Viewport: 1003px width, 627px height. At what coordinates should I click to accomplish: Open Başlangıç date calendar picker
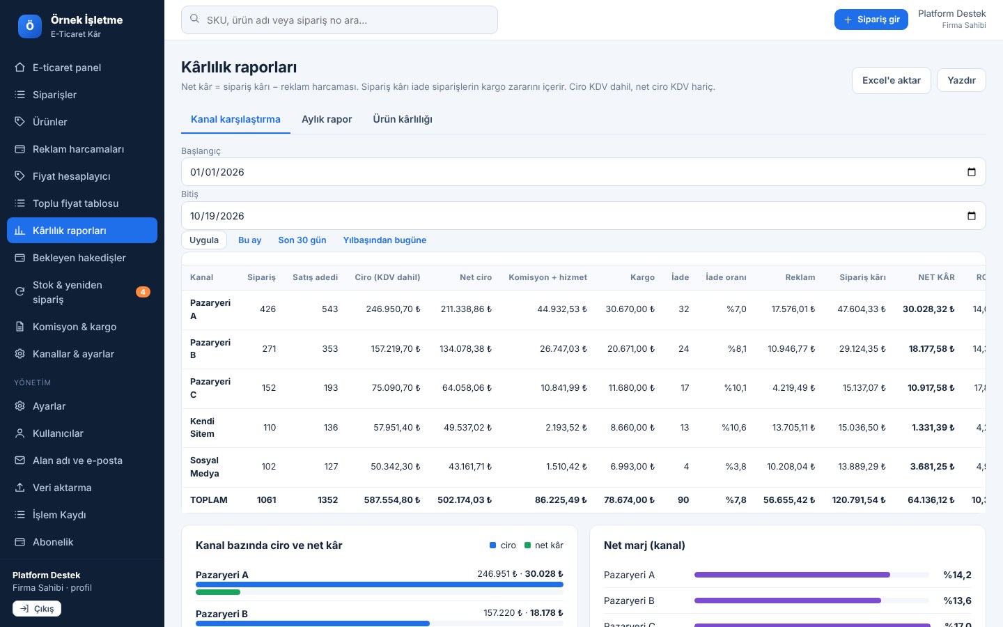point(972,172)
